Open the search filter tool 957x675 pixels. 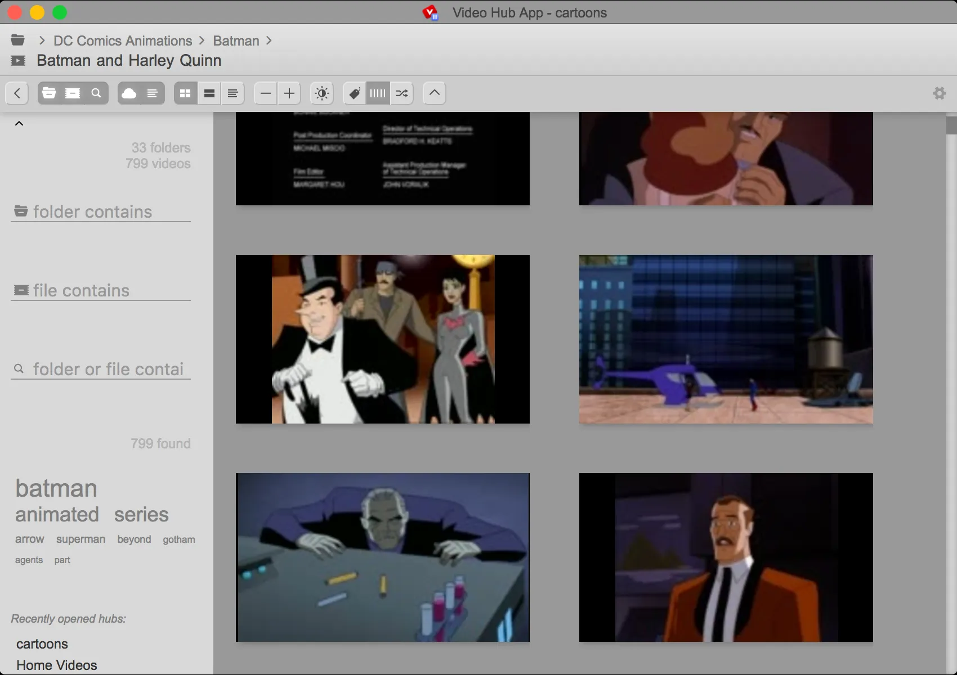tap(96, 93)
